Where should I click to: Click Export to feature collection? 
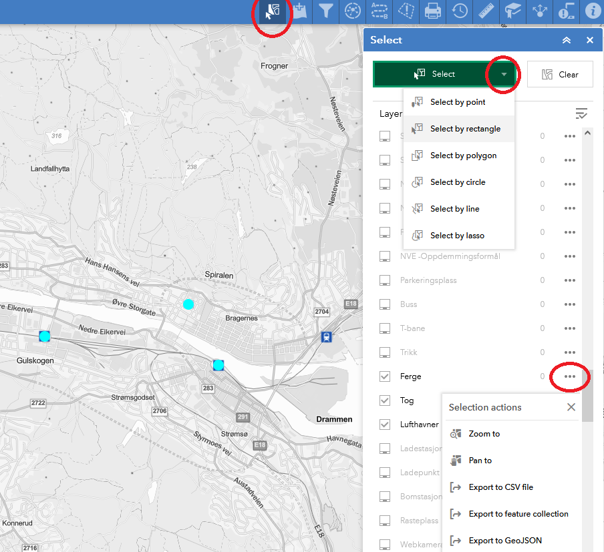(x=518, y=514)
